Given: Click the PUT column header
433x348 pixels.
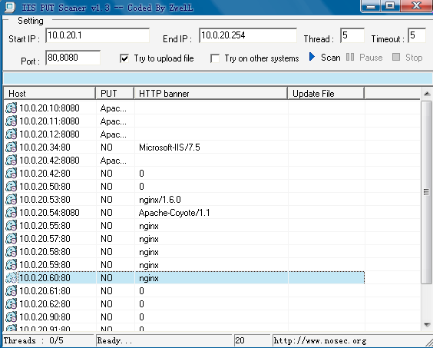Looking at the screenshot, I should (115, 94).
